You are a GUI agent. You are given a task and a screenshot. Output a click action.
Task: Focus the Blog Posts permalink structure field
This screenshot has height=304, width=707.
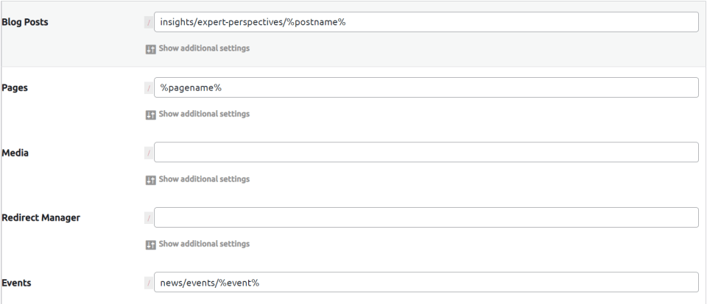[426, 22]
